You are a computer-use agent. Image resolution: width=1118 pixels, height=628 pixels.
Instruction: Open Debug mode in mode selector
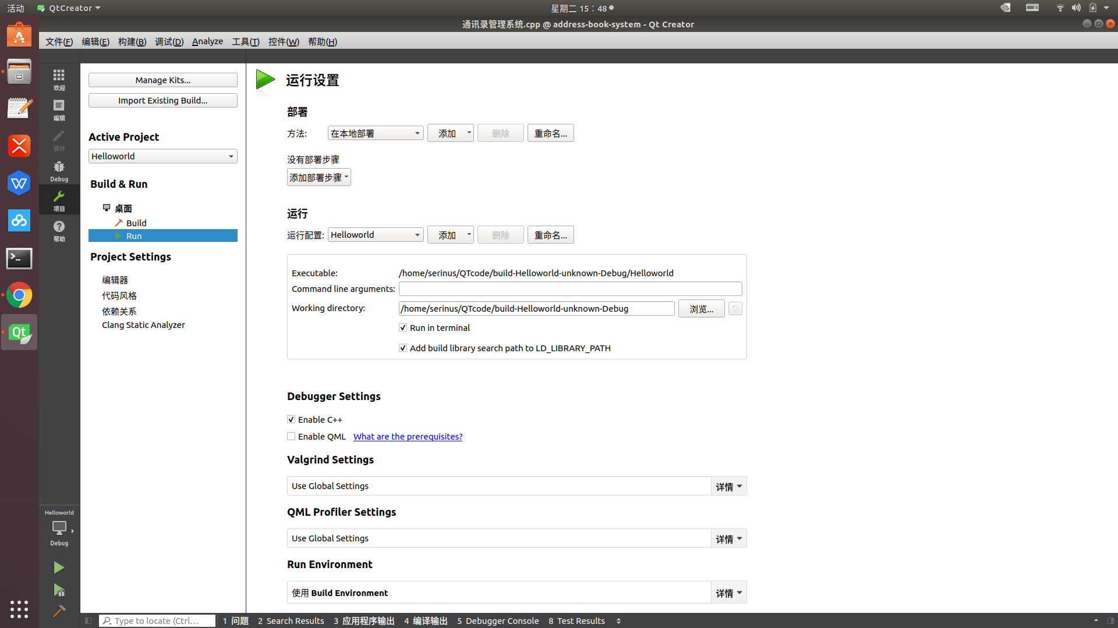[x=59, y=170]
